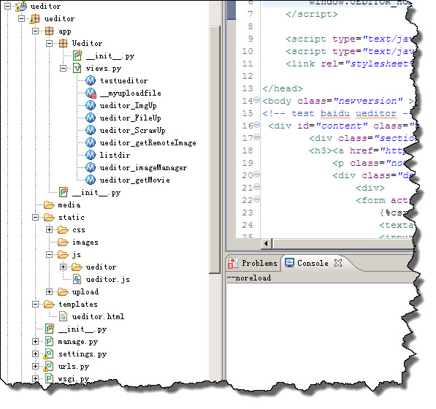Click the testueditor method icon
Viewport: 436px width, 409px height.
(x=91, y=80)
